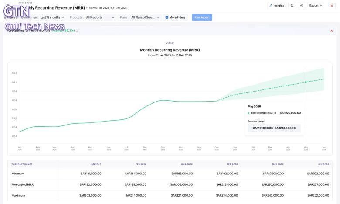The image size is (340, 204).
Task: Click the More Filters plus icon
Action: click(167, 17)
